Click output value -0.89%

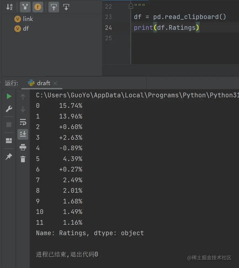(x=71, y=148)
